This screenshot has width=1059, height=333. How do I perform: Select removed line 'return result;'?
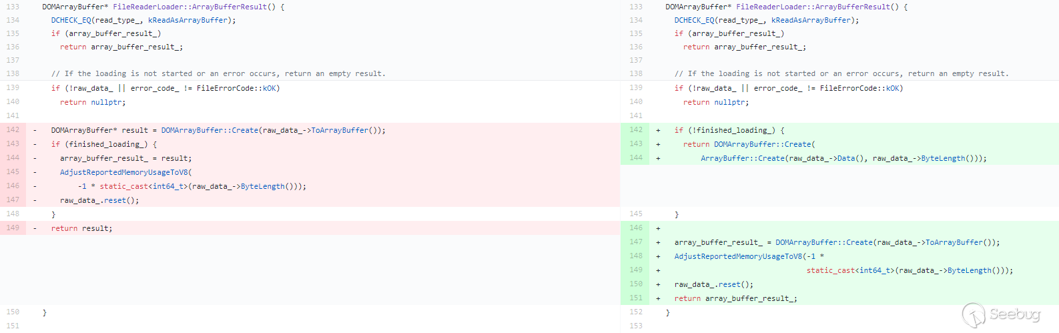pos(82,228)
